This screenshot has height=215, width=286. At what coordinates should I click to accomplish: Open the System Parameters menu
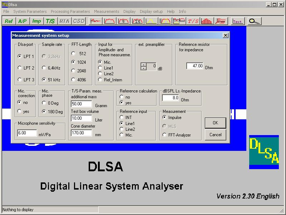click(30, 11)
